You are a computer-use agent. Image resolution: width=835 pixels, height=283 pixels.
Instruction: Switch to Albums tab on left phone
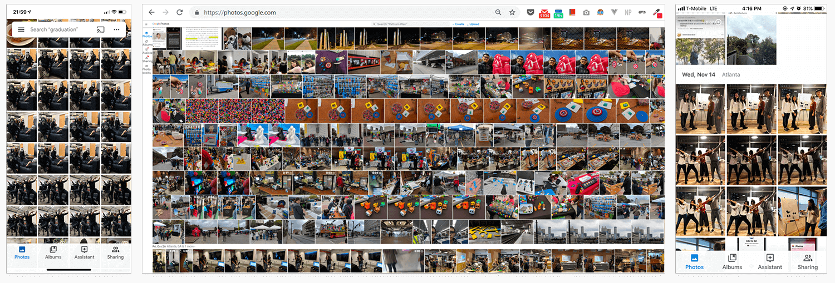(53, 252)
